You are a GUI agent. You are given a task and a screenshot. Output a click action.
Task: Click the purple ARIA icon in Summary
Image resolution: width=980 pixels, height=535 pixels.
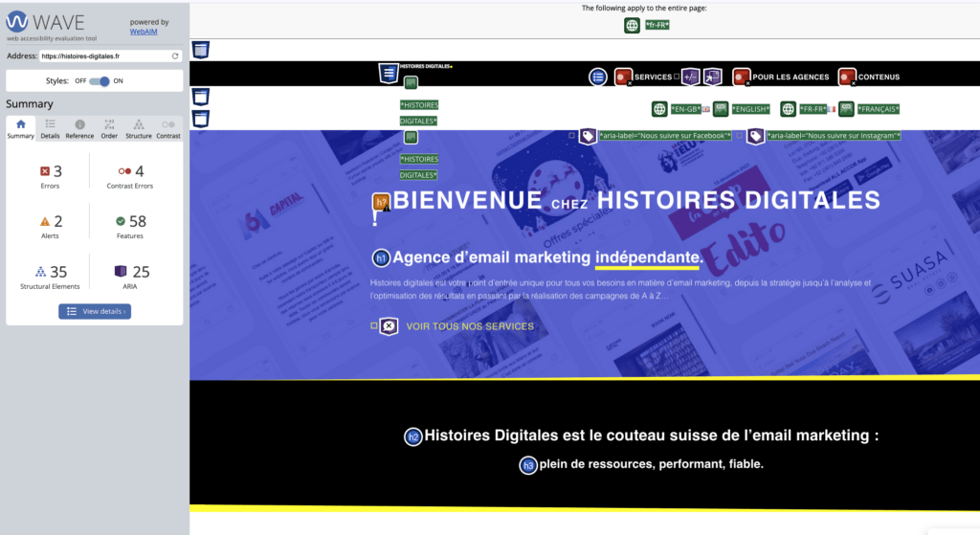pos(121,271)
